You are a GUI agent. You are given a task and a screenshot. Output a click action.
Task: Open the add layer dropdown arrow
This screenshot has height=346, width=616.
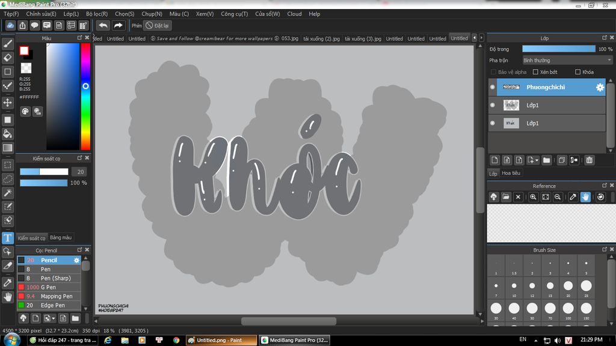[537, 160]
